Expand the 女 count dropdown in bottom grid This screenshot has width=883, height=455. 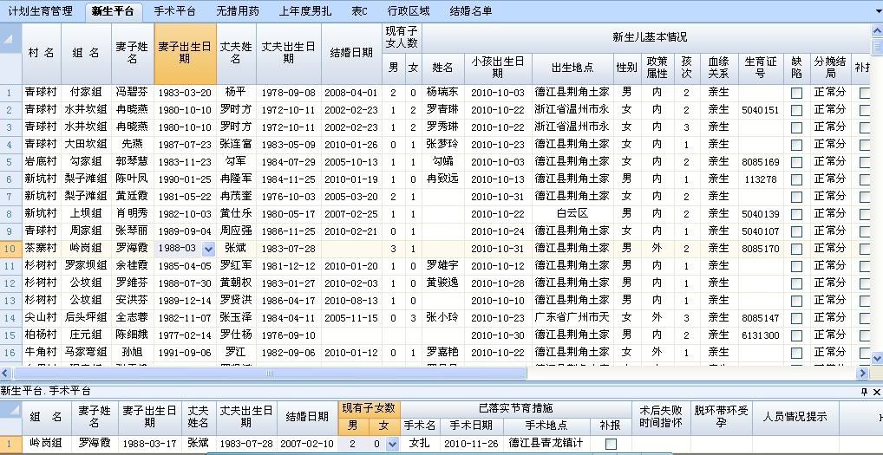tap(392, 444)
